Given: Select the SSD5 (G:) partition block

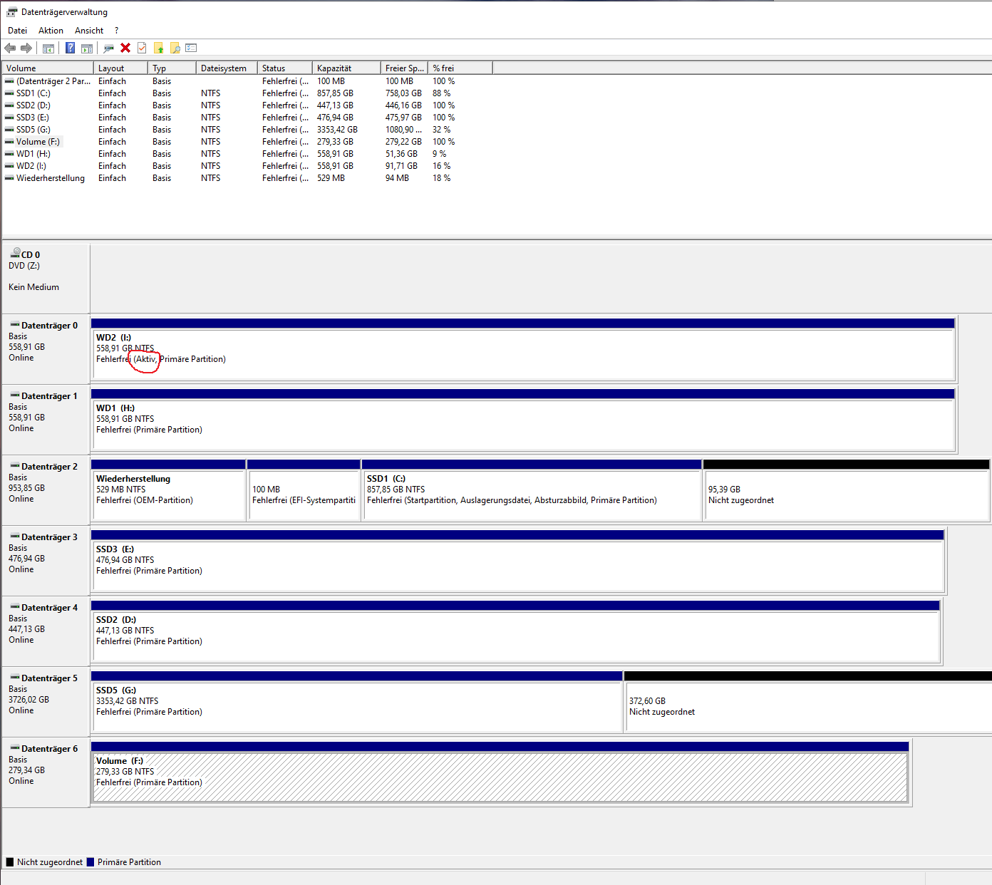Looking at the screenshot, I should point(356,702).
